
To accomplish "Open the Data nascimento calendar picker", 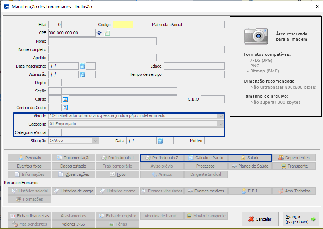I will 82,66.
